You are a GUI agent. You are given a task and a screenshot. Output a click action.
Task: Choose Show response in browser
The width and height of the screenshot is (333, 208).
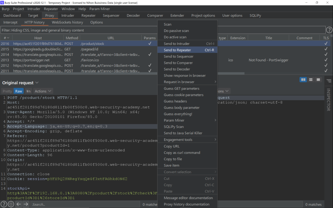[x=187, y=75]
